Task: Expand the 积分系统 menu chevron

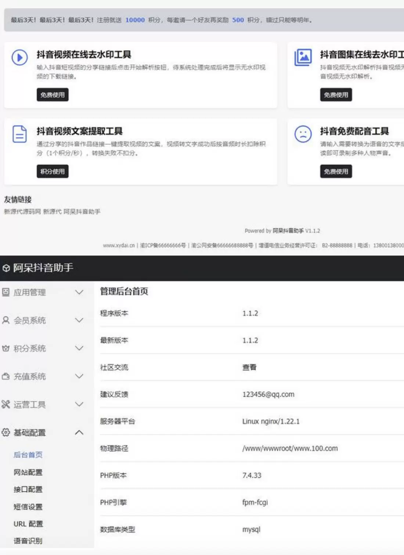Action: point(79,348)
